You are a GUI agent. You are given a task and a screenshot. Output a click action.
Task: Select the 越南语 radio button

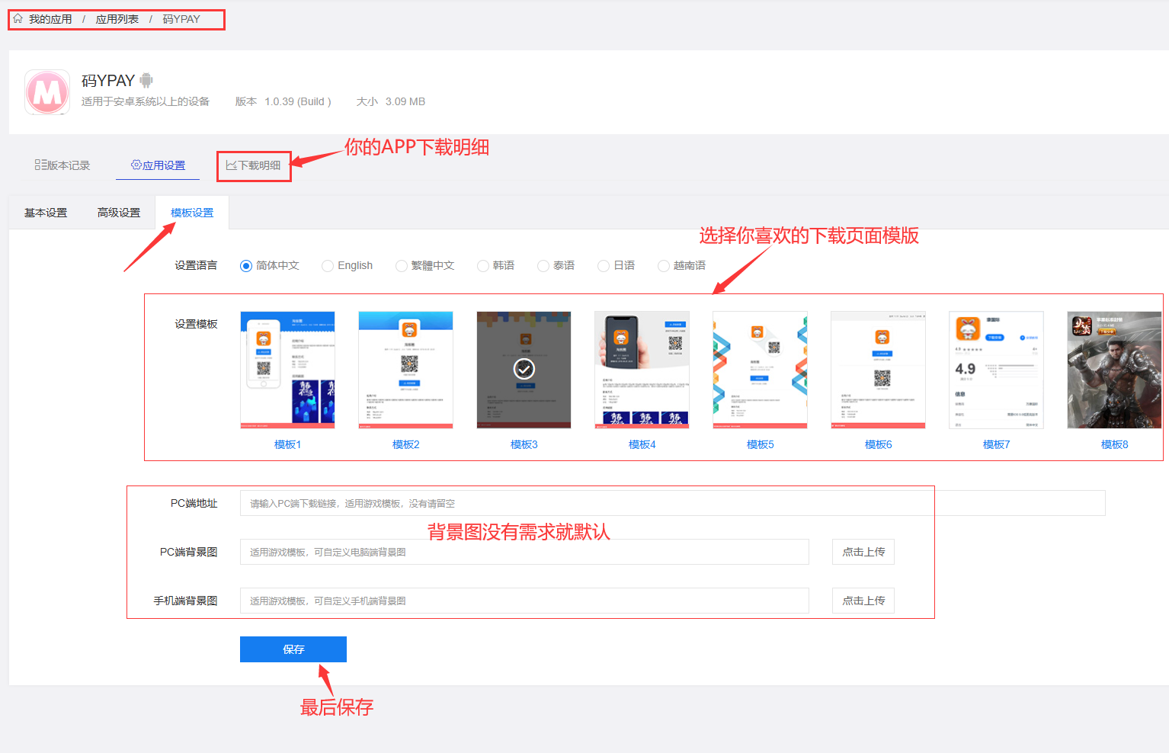pyautogui.click(x=664, y=266)
